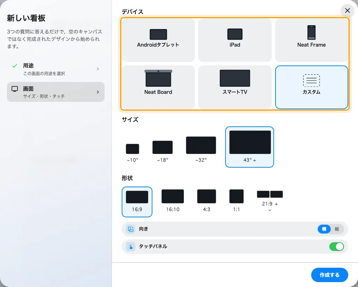Switch orientation to 縦 (portrait)
358x287 pixels.
click(337, 229)
